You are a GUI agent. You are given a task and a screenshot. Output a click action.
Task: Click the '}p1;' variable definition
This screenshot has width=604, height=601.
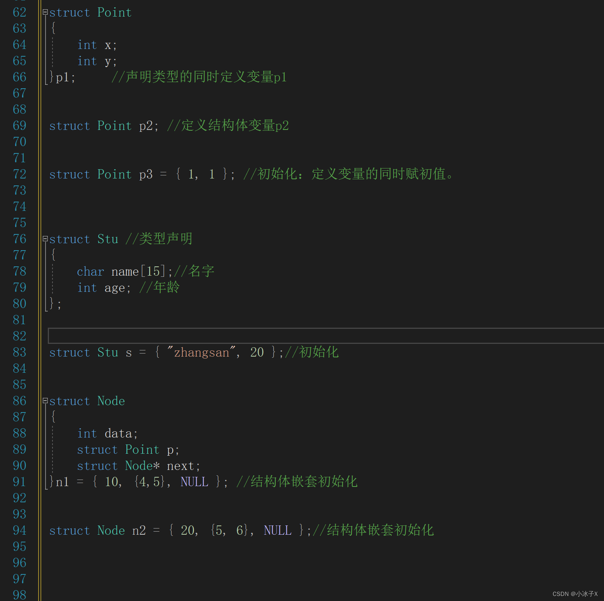[62, 77]
